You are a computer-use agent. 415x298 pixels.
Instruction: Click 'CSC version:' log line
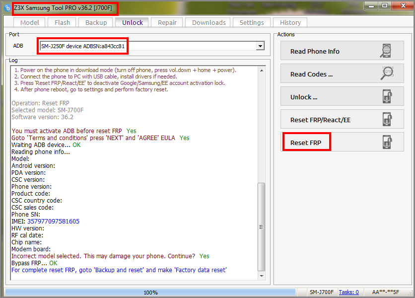click(x=28, y=180)
